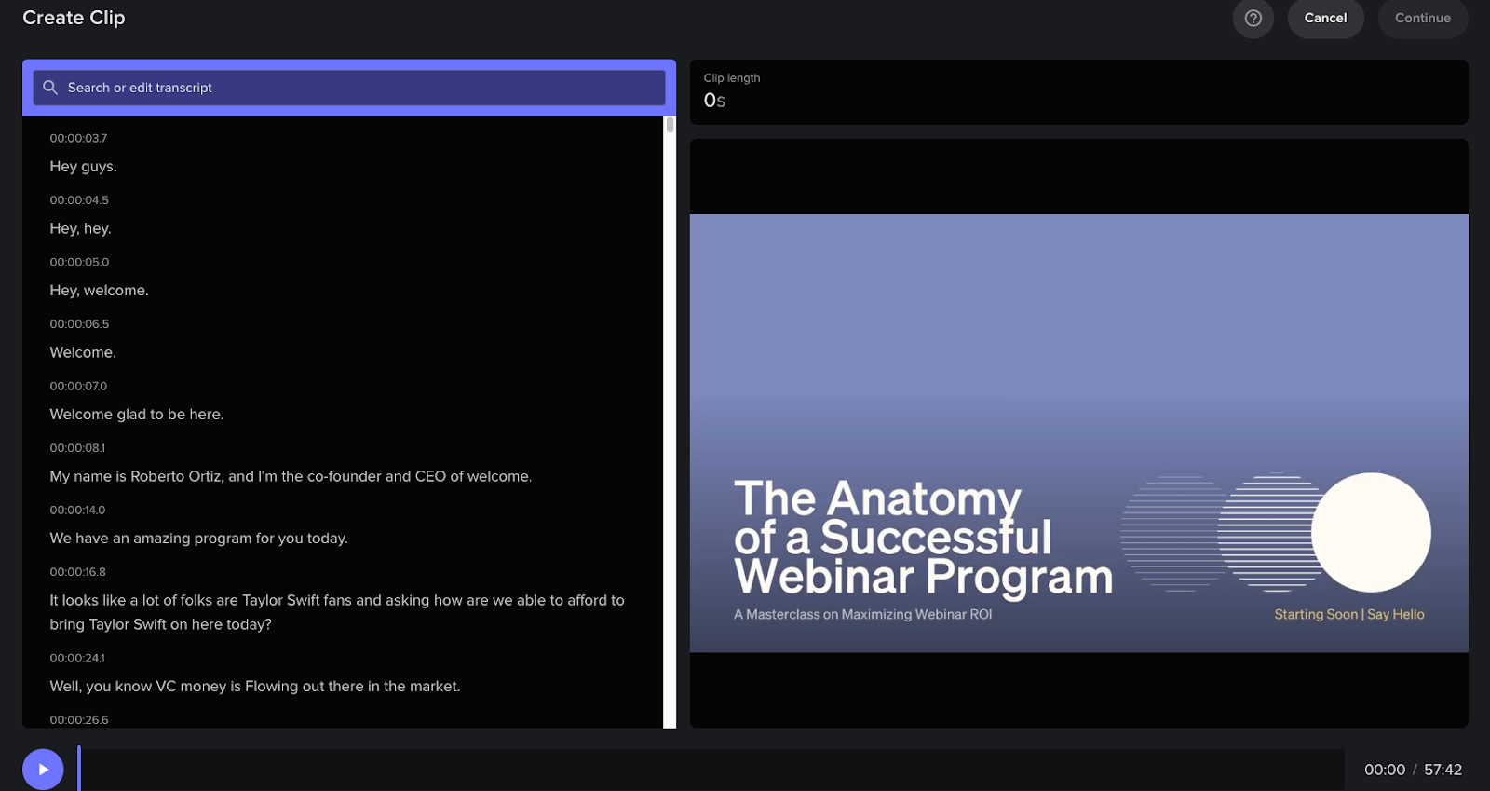Click the webinar video preview
The width and height of the screenshot is (1490, 791).
click(x=1078, y=433)
